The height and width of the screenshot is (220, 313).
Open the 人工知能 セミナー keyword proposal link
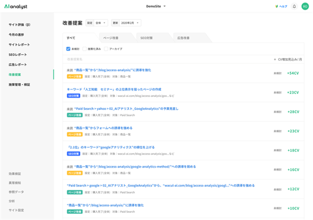pyautogui.click(x=114, y=89)
